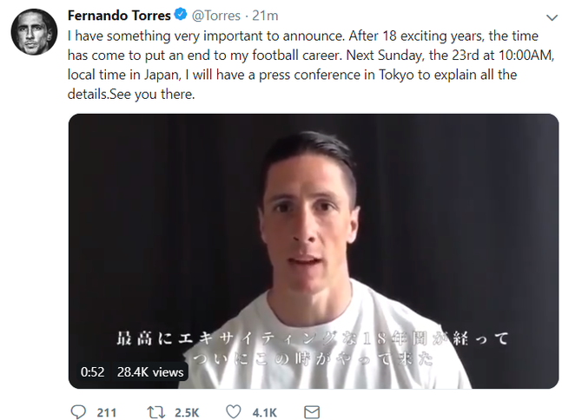Open the reply speech bubble icon
The image size is (562, 420).
(78, 412)
